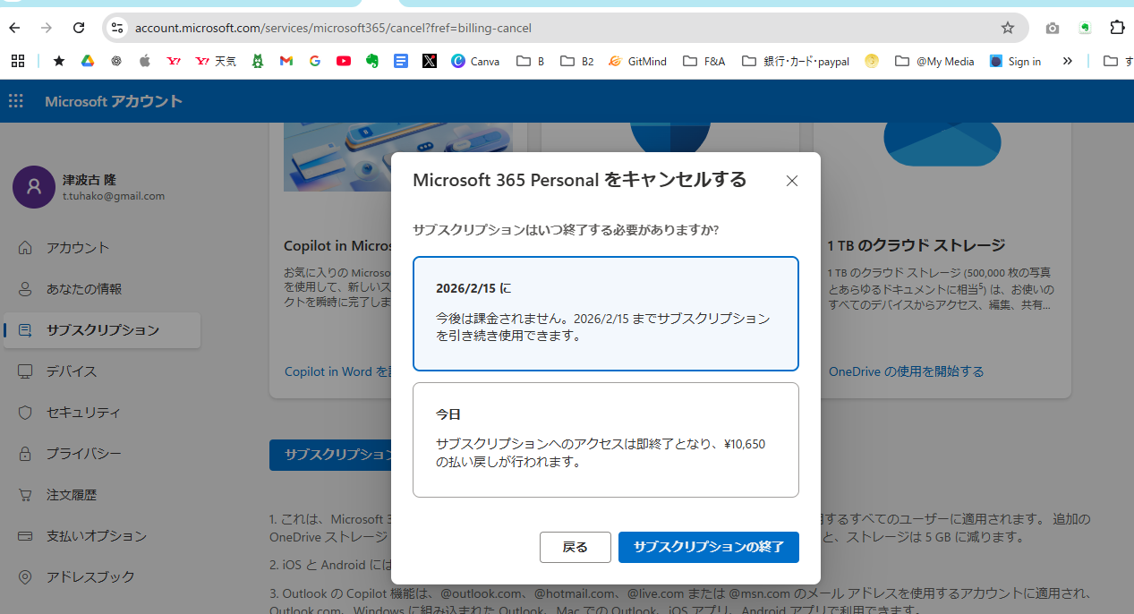Select the 今日 immediate cancellation option
Image resolution: width=1134 pixels, height=614 pixels.
point(605,439)
